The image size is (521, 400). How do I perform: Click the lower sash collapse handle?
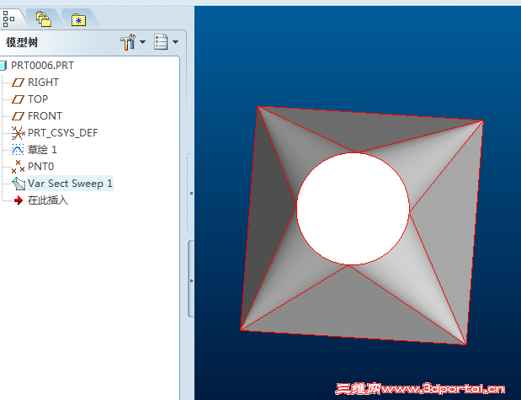pos(191,280)
